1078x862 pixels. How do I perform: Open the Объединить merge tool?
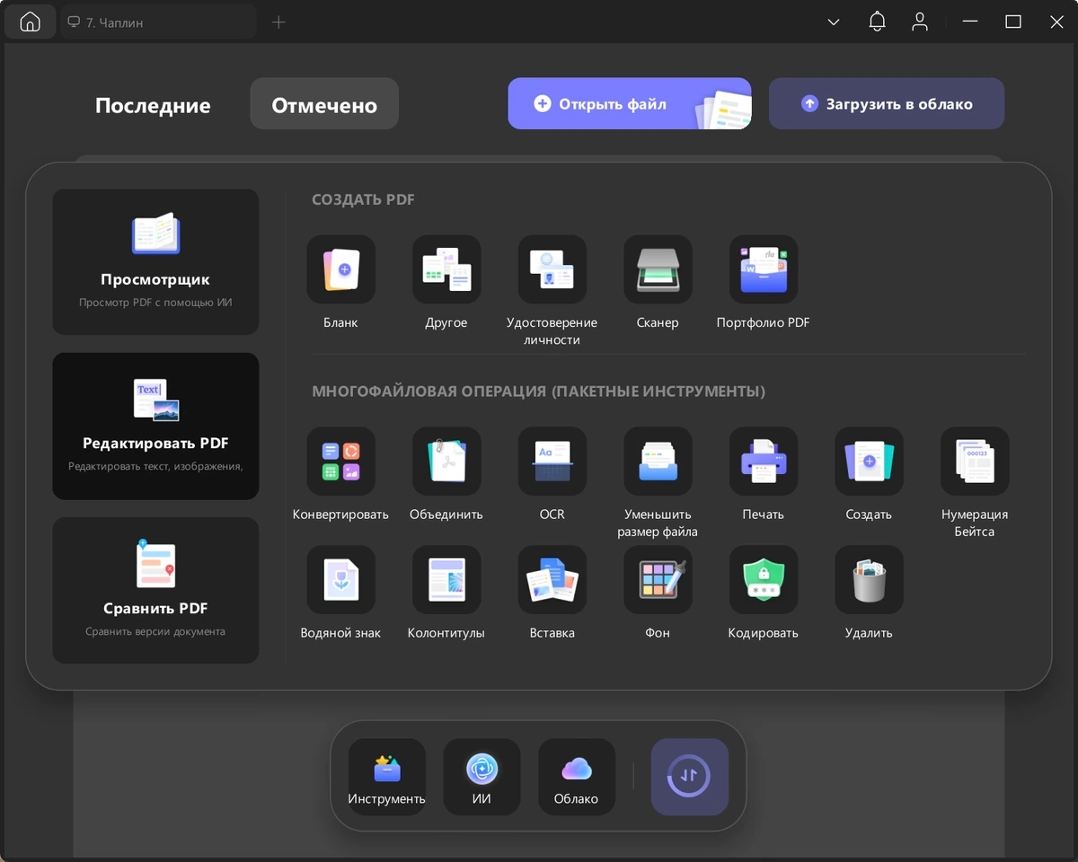tap(446, 462)
